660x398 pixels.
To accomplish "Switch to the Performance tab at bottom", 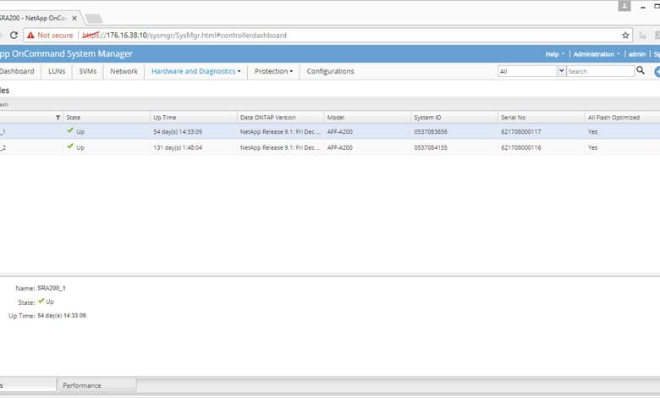I will [x=96, y=385].
